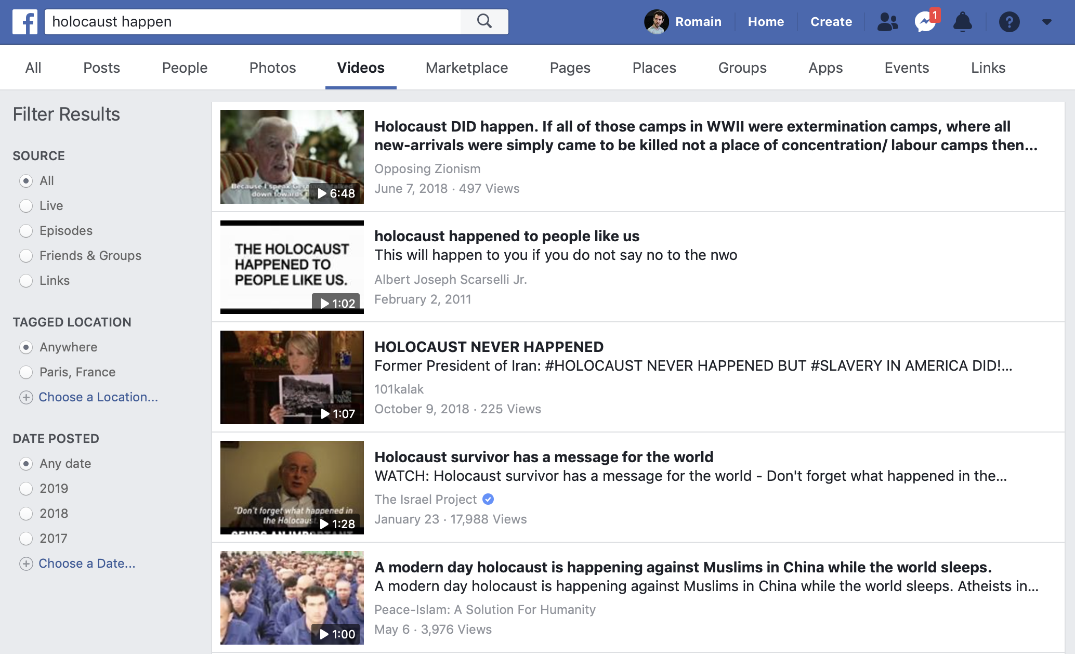Select Paris, France location filter
This screenshot has width=1075, height=654.
pyautogui.click(x=26, y=372)
